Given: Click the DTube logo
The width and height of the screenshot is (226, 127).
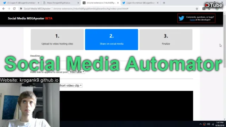Looking at the screenshot, I should pos(214,5).
